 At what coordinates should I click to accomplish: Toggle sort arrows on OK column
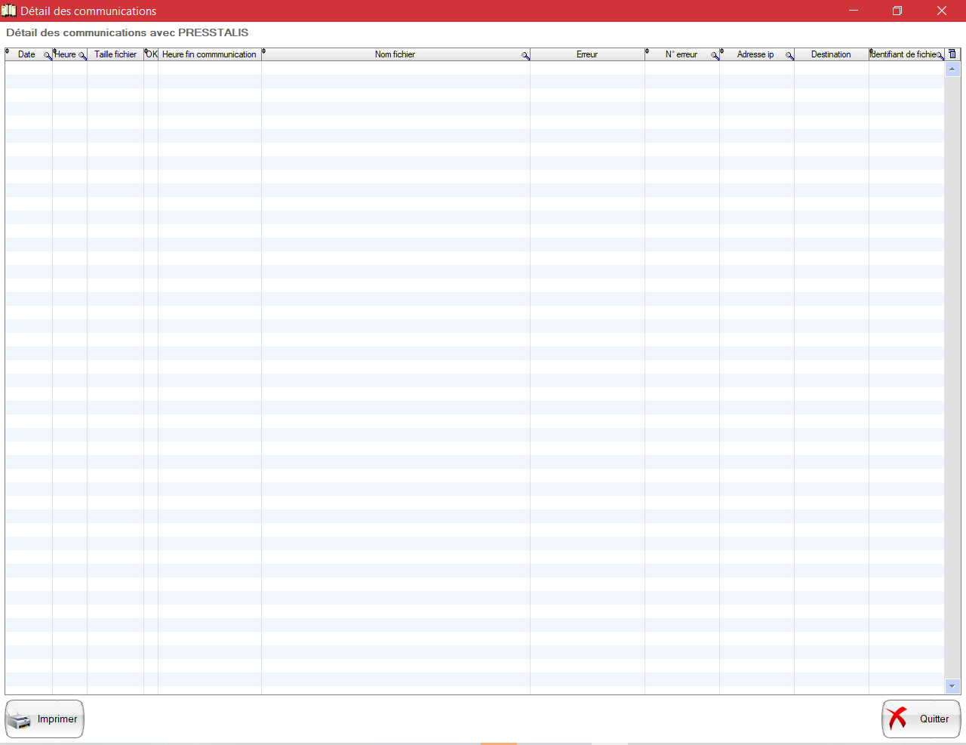(x=146, y=51)
